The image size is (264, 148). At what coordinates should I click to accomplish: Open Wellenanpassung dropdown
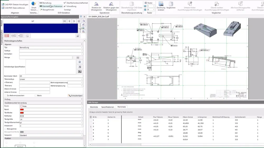click(82, 86)
